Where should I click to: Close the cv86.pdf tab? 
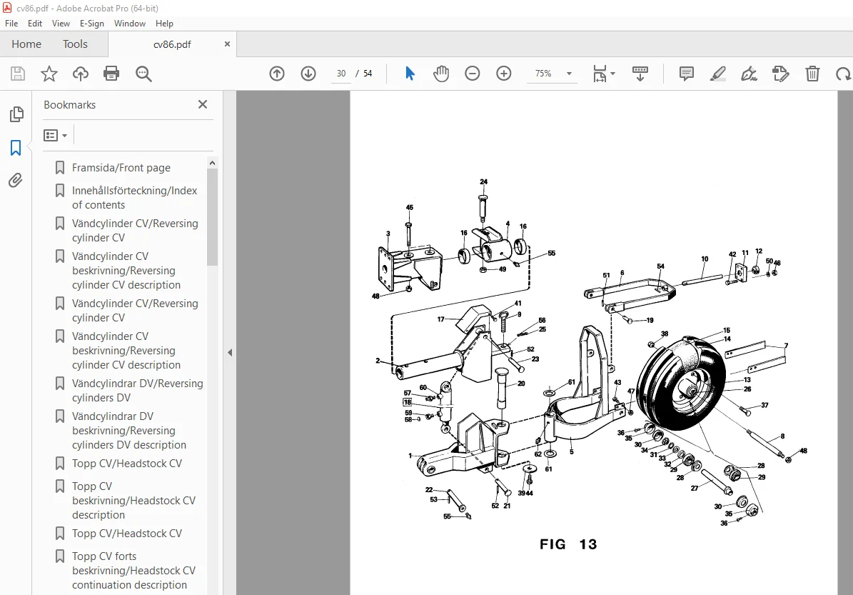click(228, 44)
